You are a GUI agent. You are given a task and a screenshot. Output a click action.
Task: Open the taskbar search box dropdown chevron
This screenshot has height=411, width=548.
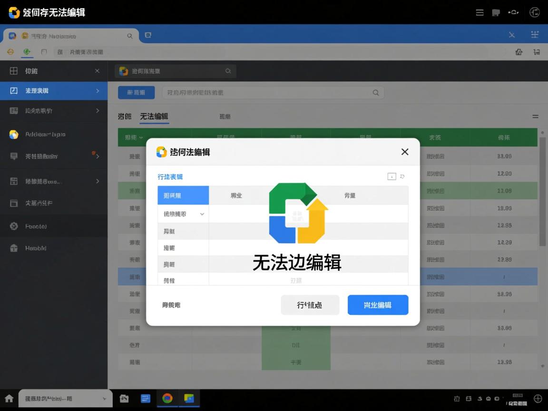104,398
